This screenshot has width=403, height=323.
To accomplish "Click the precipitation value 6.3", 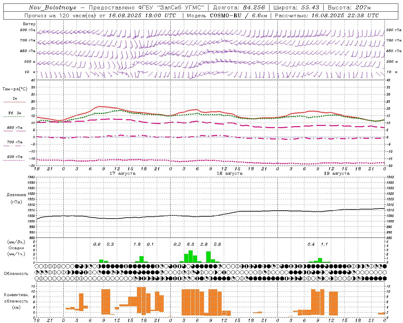I will (x=190, y=244).
